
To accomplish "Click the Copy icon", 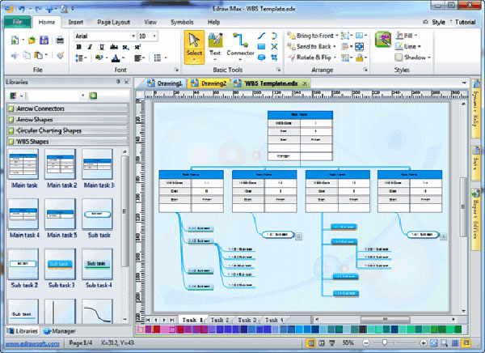I will click(27, 56).
